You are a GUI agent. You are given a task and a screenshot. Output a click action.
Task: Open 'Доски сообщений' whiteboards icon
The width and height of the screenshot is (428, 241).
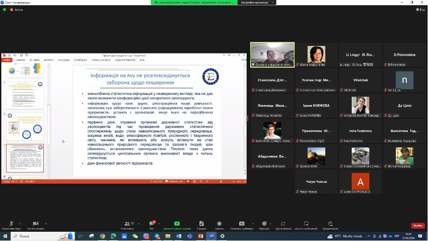[x=306, y=224]
